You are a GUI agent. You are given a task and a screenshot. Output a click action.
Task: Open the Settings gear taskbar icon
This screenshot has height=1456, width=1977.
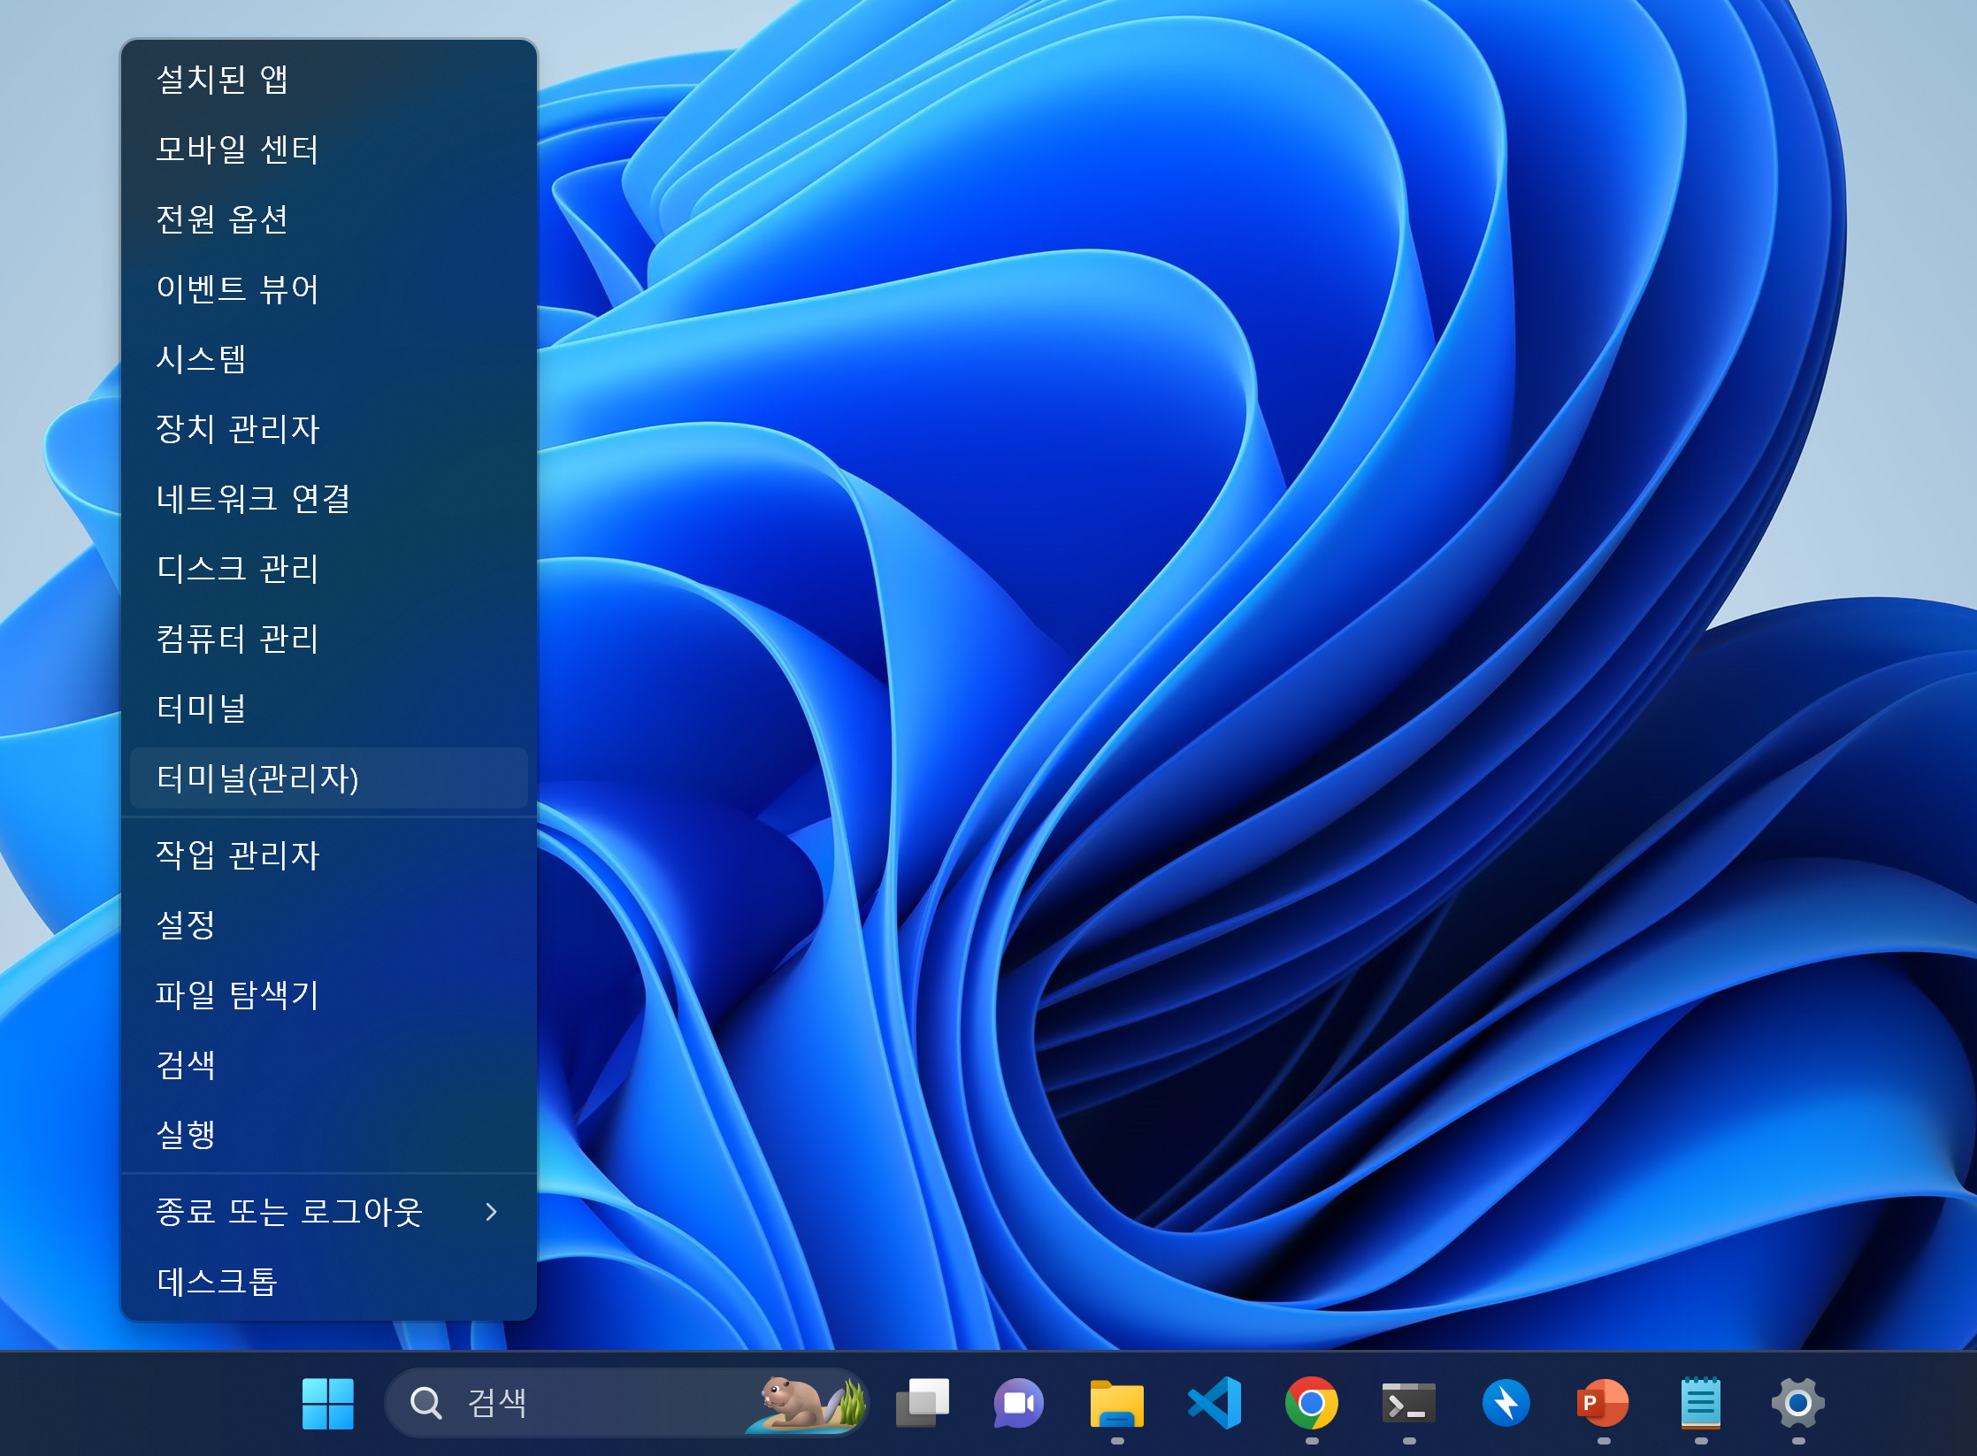tap(1797, 1403)
